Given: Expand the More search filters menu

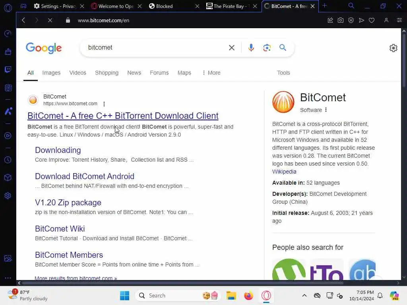Looking at the screenshot, I should tap(211, 73).
